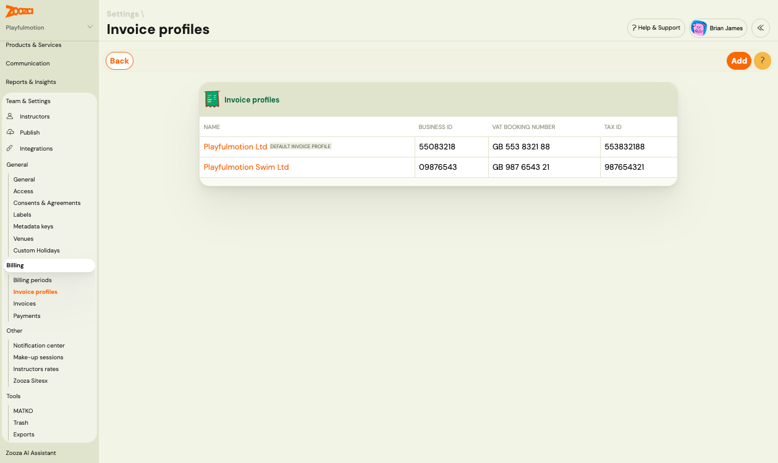Click the Settings breadcrumb
This screenshot has width=778, height=463.
click(x=122, y=14)
